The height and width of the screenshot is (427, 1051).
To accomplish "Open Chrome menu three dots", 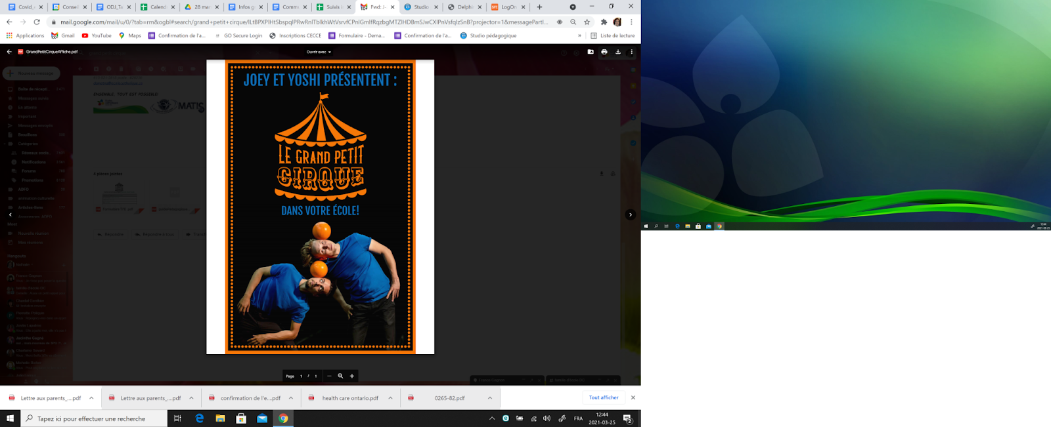I will [632, 22].
